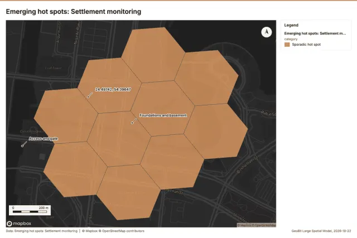Click the 200 m scale bar
The image size is (357, 238).
tap(30, 210)
